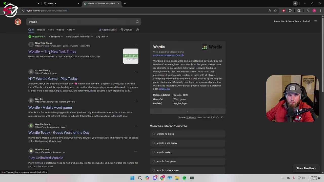Screen dimensions: 324x182
Task: Click the page vertical scrollbar
Action: point(322,54)
